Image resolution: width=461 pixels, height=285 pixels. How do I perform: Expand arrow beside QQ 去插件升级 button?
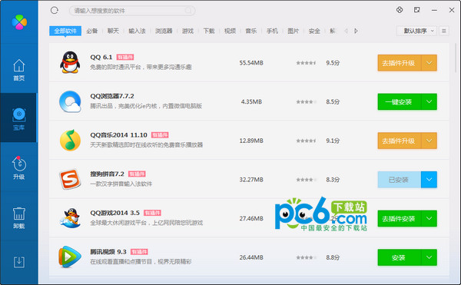(x=429, y=63)
